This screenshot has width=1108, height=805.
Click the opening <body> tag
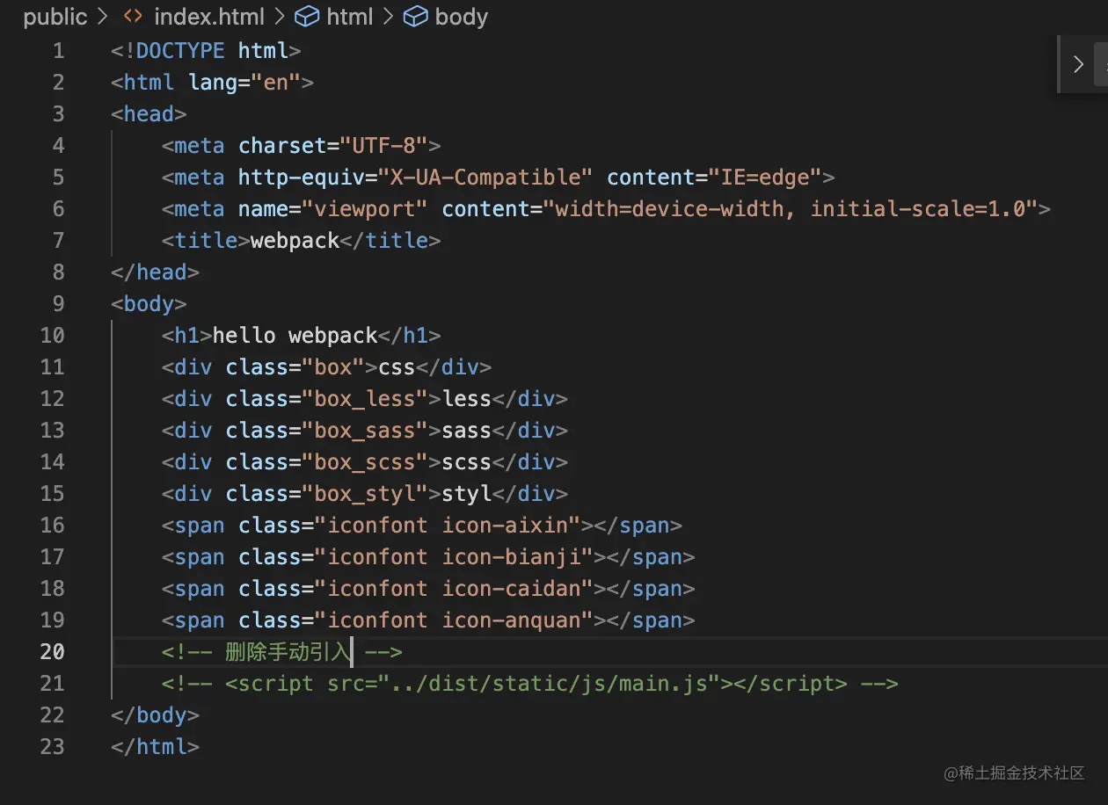click(149, 304)
